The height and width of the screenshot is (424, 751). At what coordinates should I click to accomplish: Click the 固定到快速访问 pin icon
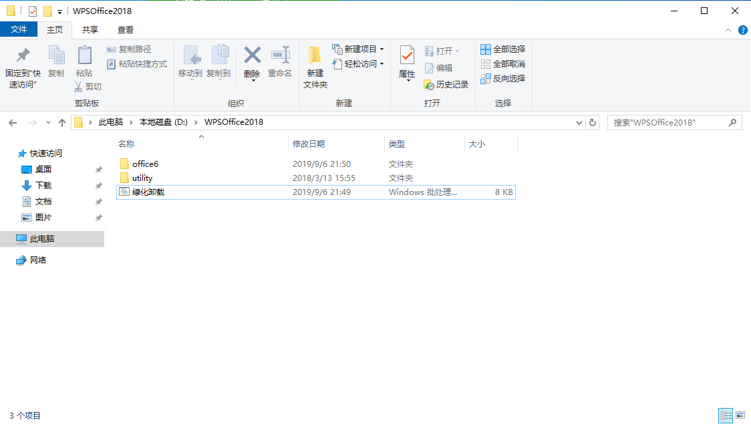pos(23,55)
